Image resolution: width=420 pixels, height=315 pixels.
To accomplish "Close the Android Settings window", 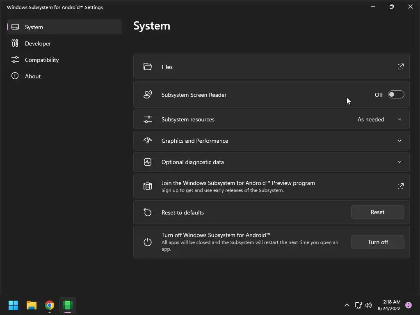I will (410, 7).
